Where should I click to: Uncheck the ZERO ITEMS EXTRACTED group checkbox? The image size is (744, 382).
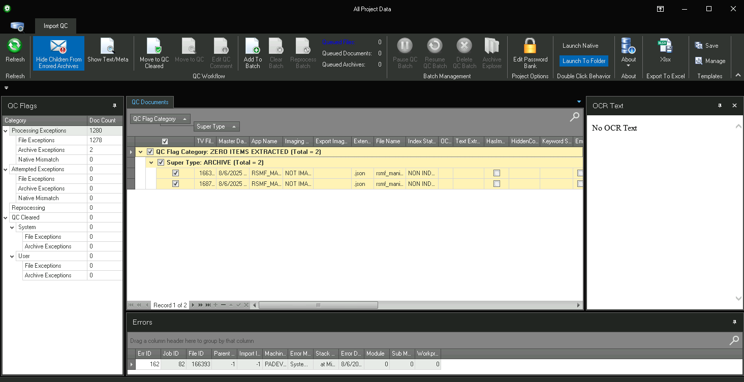(x=150, y=152)
